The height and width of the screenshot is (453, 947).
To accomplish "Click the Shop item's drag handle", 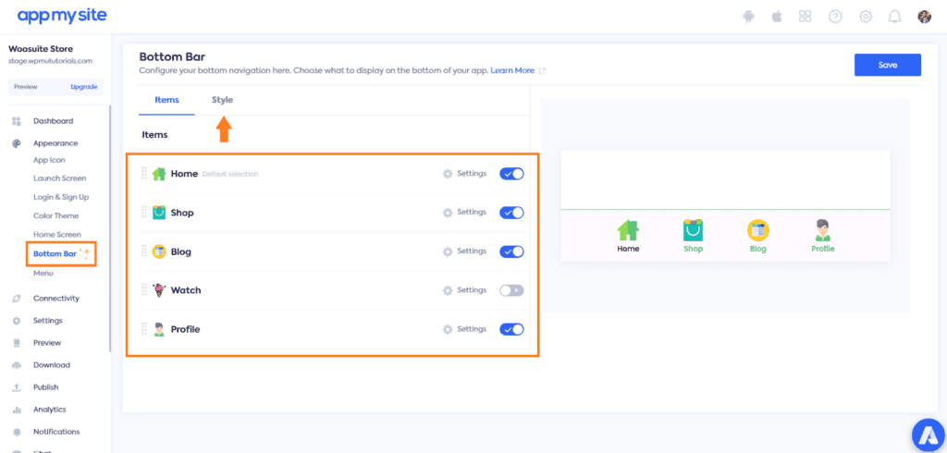I will (144, 212).
